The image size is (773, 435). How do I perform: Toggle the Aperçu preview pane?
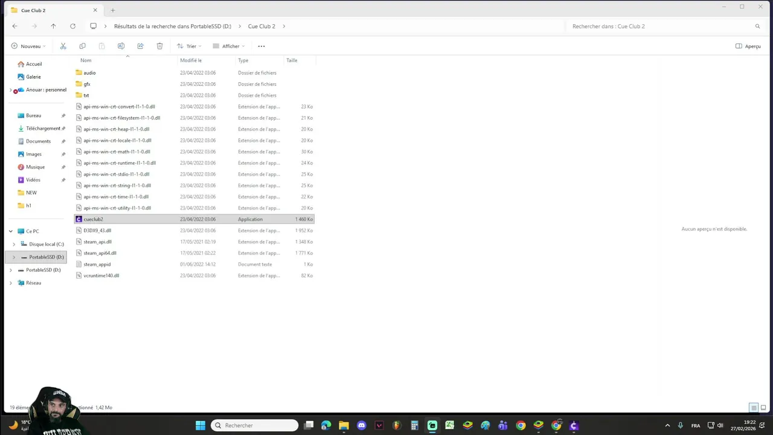click(748, 46)
